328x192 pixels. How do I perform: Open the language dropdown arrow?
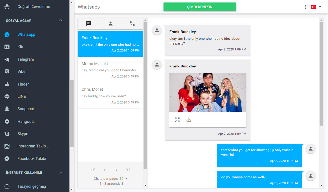[x=320, y=7]
